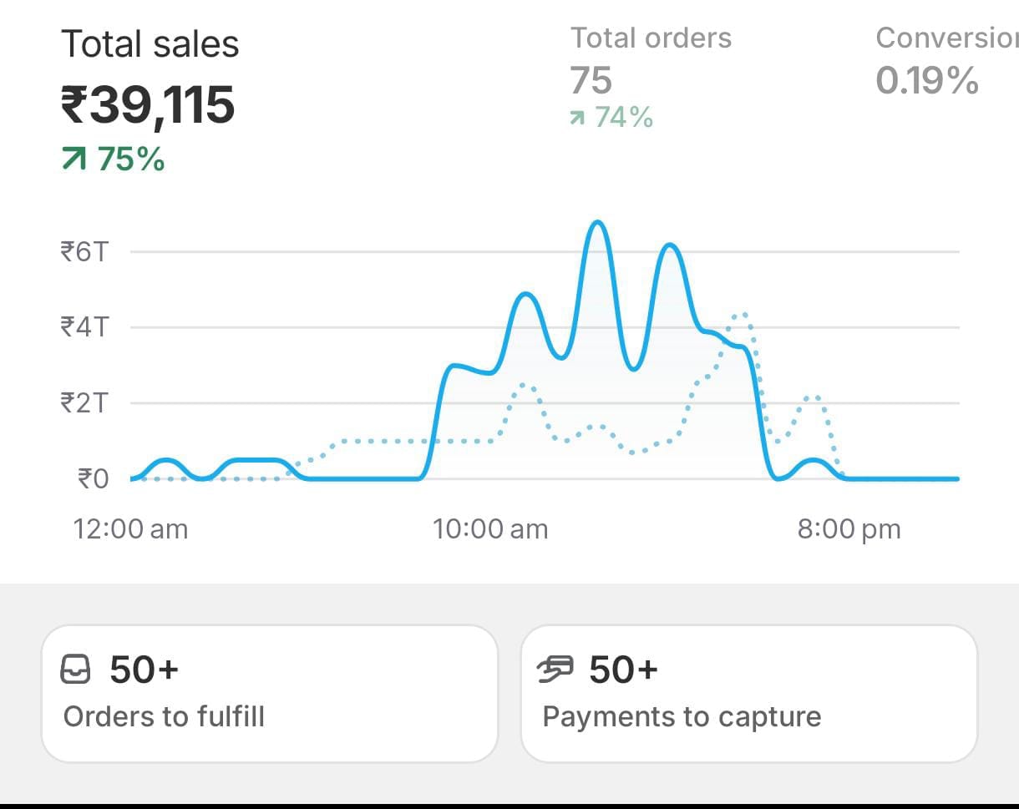Tap the Payments to capture hand icon
This screenshot has height=809, width=1019.
[x=556, y=669]
